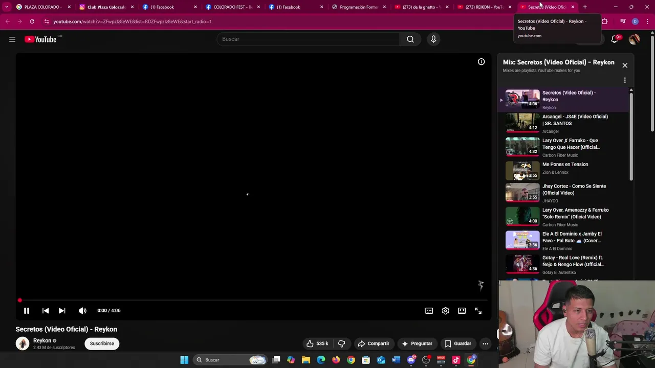655x368 pixels.
Task: Open File Explorer from taskbar
Action: [306, 360]
